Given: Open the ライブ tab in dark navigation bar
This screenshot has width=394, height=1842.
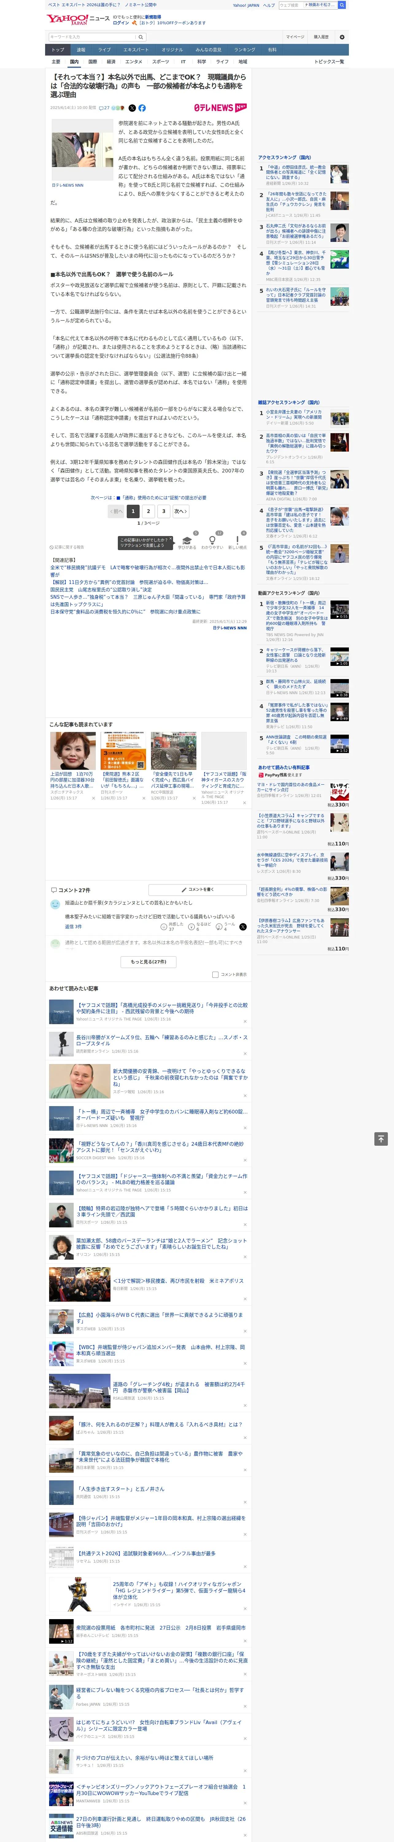Looking at the screenshot, I should 104,50.
